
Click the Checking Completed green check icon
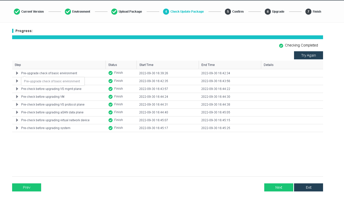pyautogui.click(x=281, y=46)
